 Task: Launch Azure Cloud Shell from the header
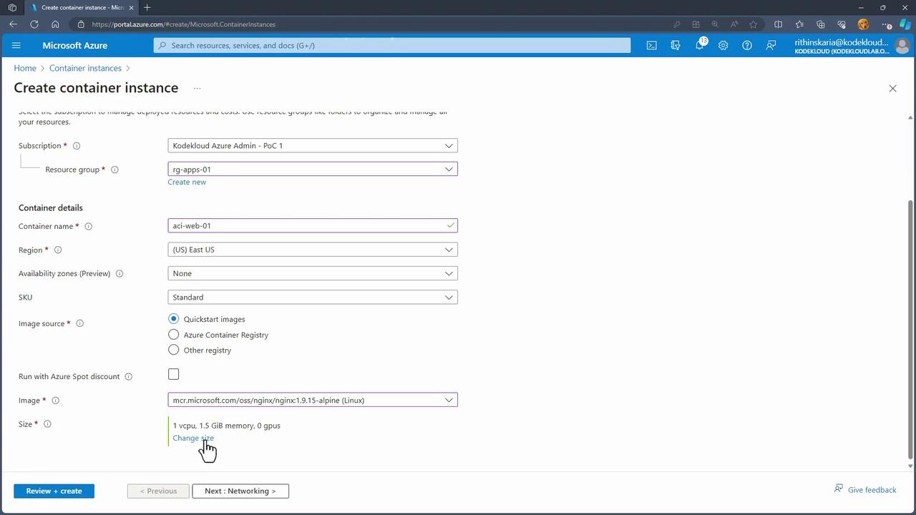(651, 45)
